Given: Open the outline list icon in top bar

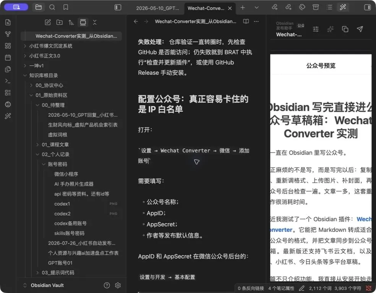Looking at the screenshot, I should 329,7.
